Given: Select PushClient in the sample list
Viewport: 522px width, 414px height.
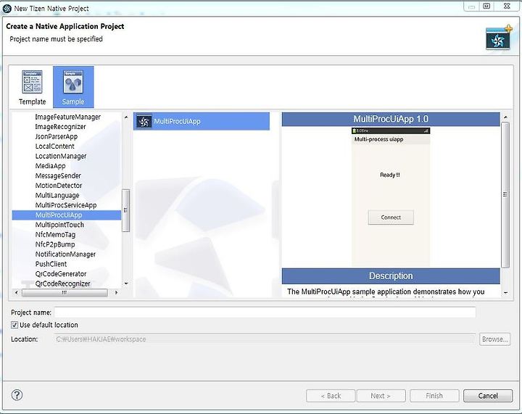Looking at the screenshot, I should click(x=51, y=264).
